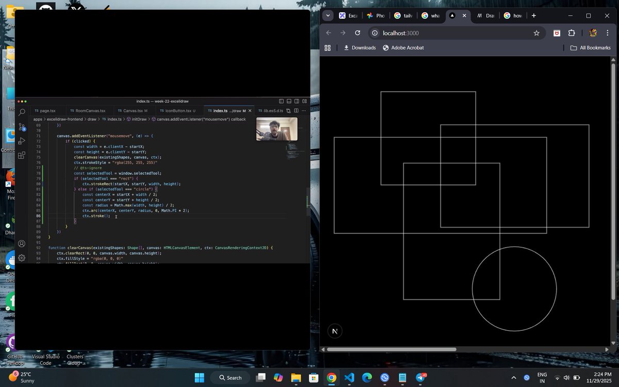The height and width of the screenshot is (387, 619).
Task: Open the Chrome Extensions puzzle menu
Action: (x=572, y=33)
